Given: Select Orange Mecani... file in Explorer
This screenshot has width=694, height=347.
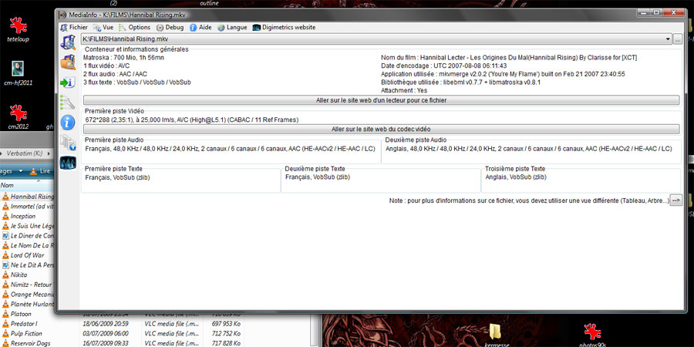Looking at the screenshot, I should pyautogui.click(x=28, y=295).
